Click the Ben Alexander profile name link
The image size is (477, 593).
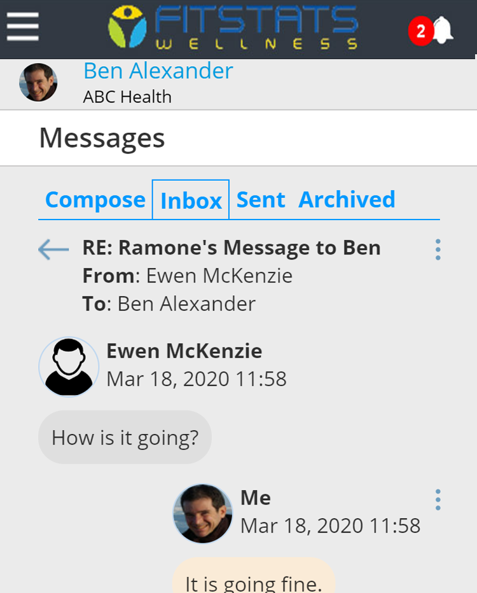(158, 71)
